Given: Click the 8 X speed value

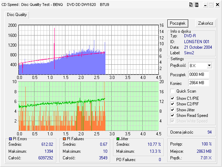Looking at the screenshot, I should click(x=192, y=66).
